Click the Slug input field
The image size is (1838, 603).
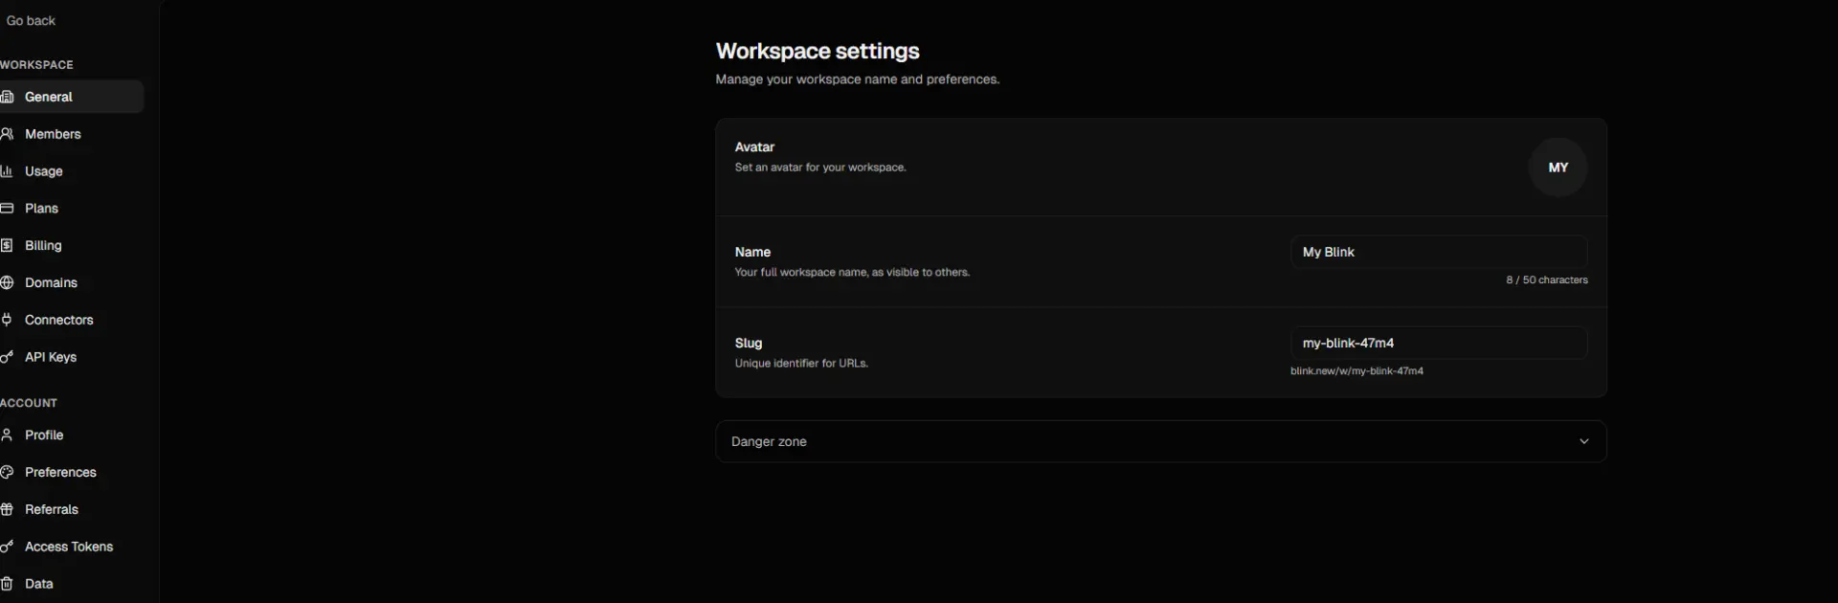click(1439, 343)
